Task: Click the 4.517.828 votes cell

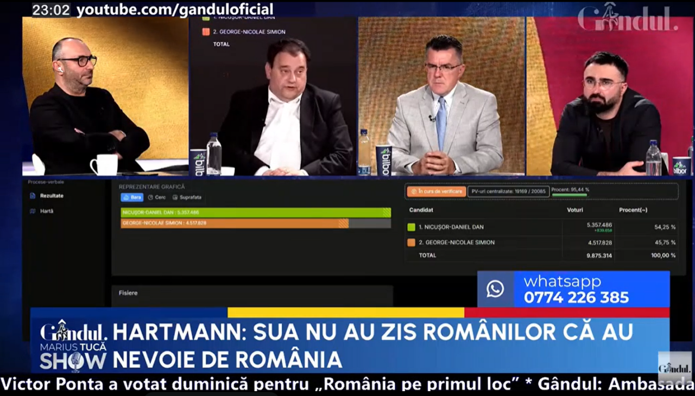Action: [599, 242]
